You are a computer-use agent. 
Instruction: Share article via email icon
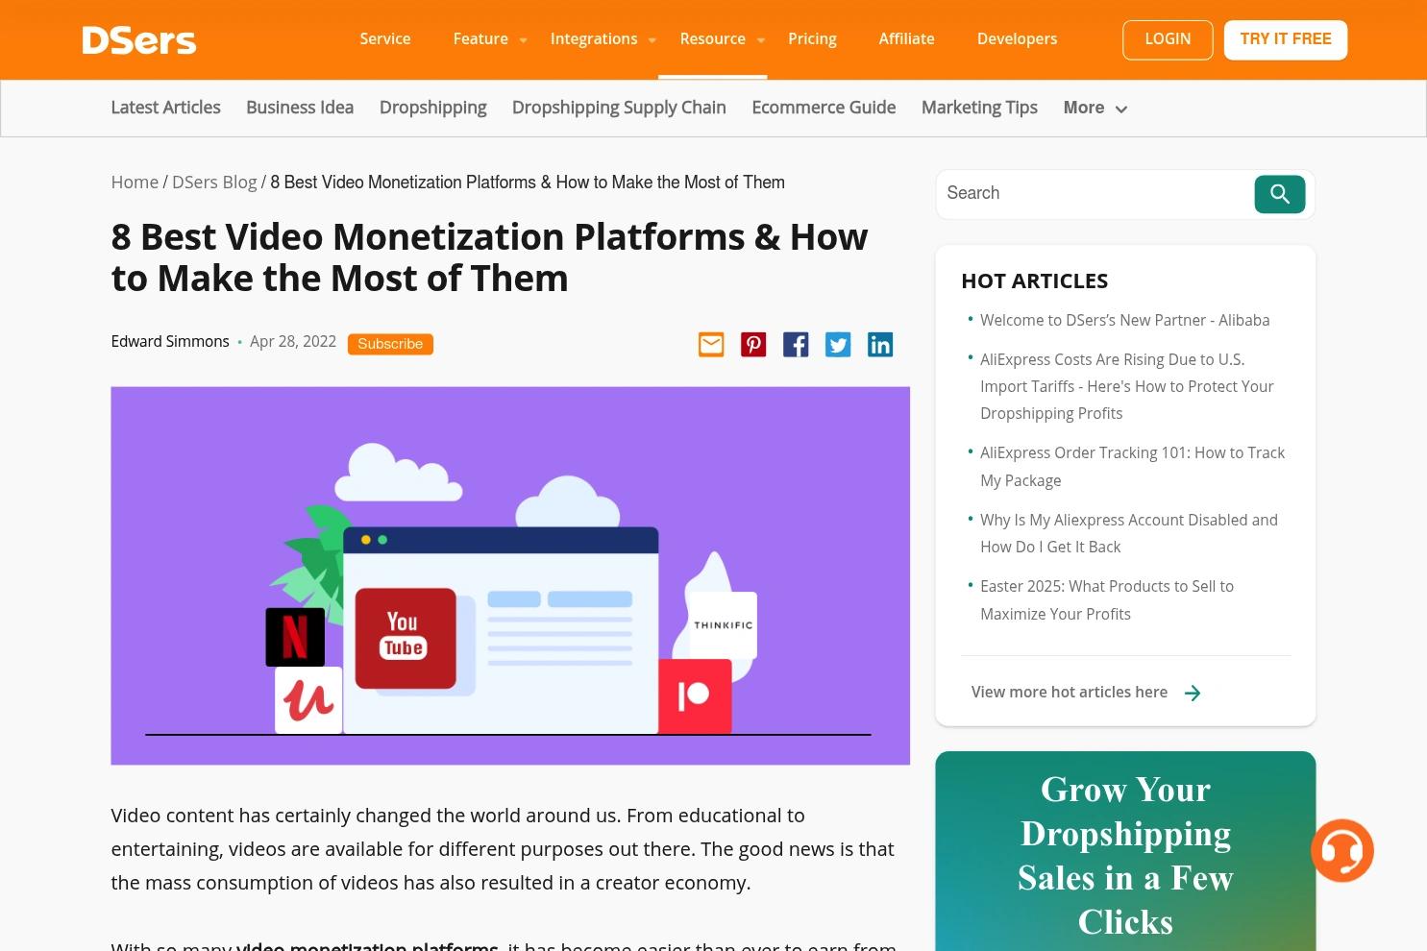tap(711, 345)
